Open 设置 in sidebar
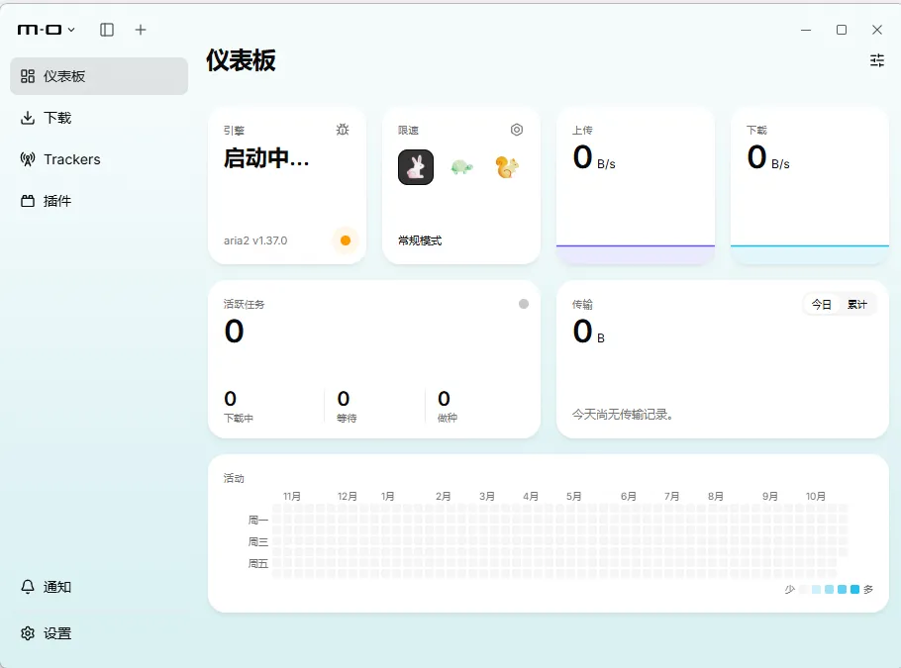The image size is (901, 668). click(99, 633)
